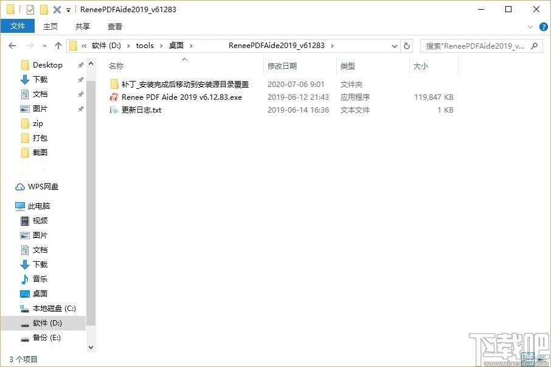Open 视频 under 此电脑

pos(40,221)
